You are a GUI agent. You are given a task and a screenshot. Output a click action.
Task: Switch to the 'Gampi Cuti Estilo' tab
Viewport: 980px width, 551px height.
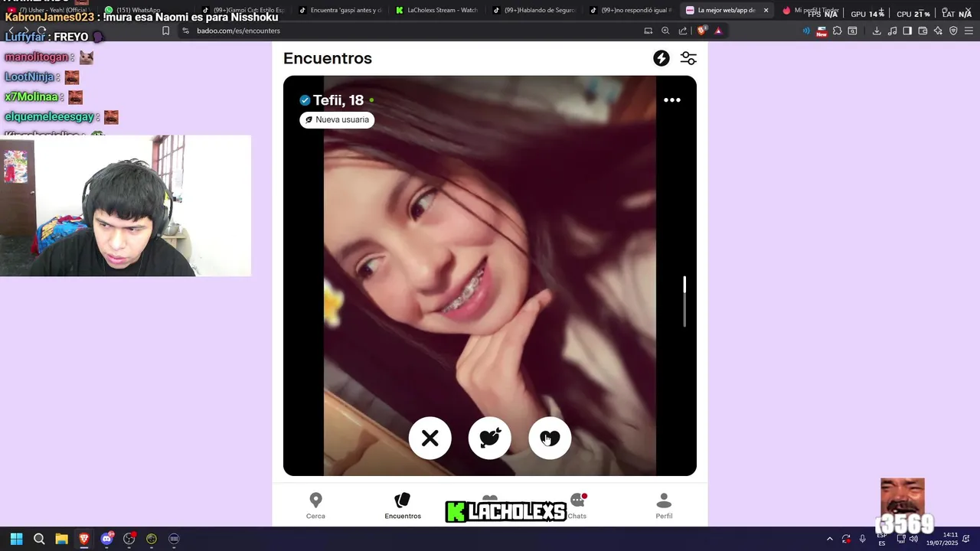point(242,10)
